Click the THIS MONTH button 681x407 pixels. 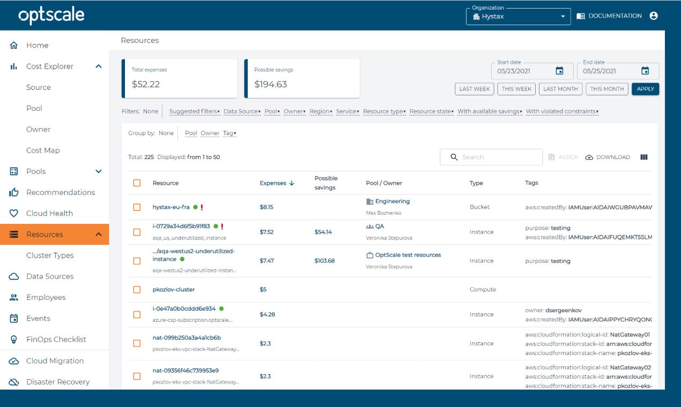(607, 89)
